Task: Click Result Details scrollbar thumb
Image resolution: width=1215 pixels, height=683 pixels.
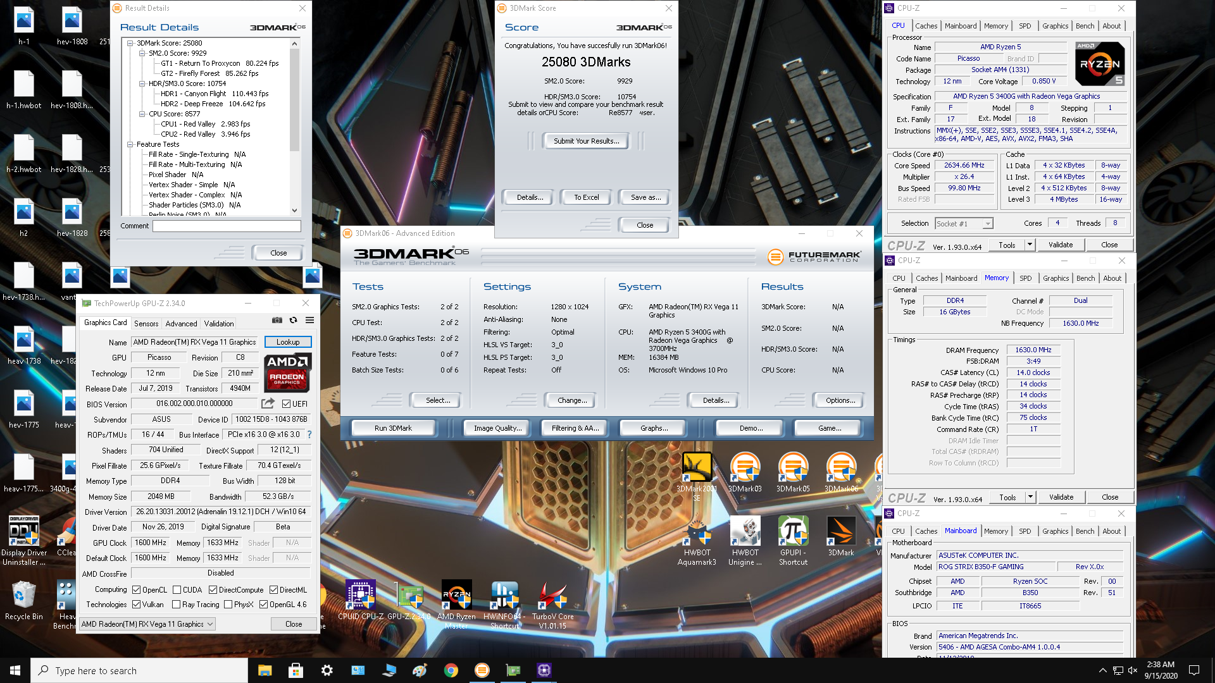Action: point(294,100)
